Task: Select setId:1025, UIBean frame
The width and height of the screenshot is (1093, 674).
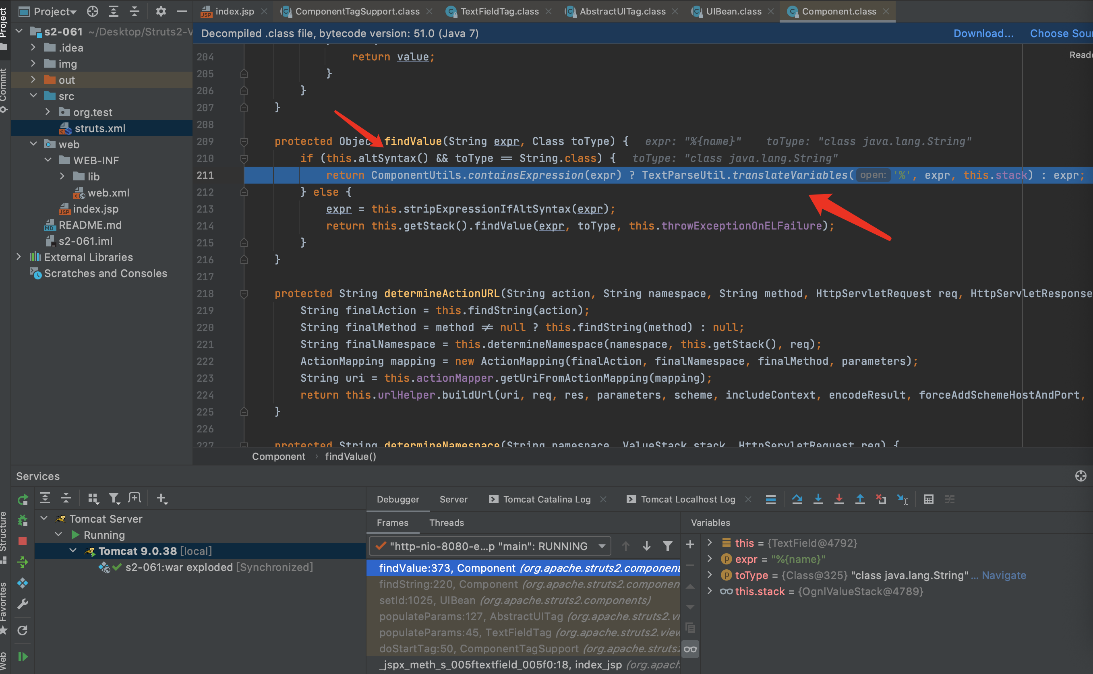Action: pyautogui.click(x=523, y=600)
